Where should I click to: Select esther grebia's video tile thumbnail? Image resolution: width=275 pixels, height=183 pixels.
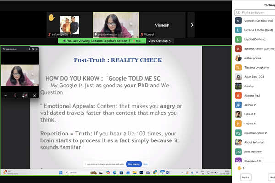(x=70, y=25)
